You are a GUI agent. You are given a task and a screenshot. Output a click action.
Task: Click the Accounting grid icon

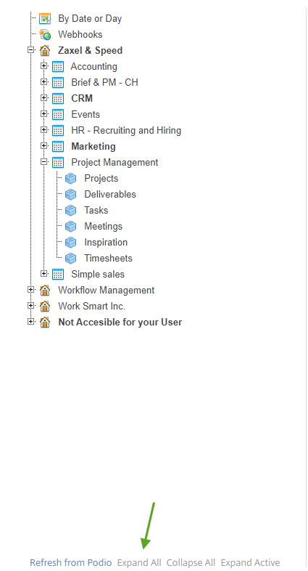(58, 67)
